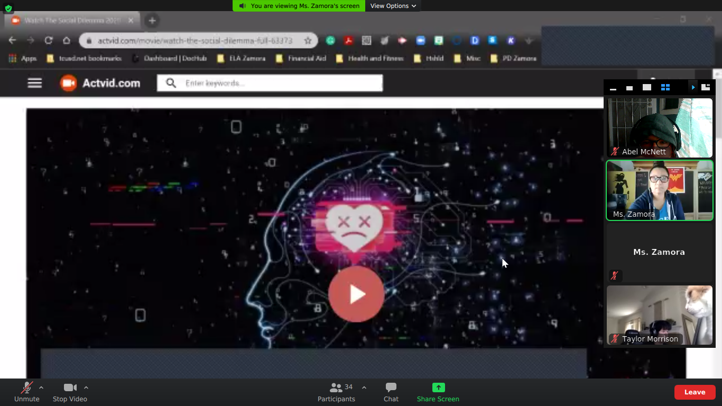Image resolution: width=722 pixels, height=406 pixels.
Task: Click the blue next-page arrow in video panel
Action: pyautogui.click(x=693, y=87)
